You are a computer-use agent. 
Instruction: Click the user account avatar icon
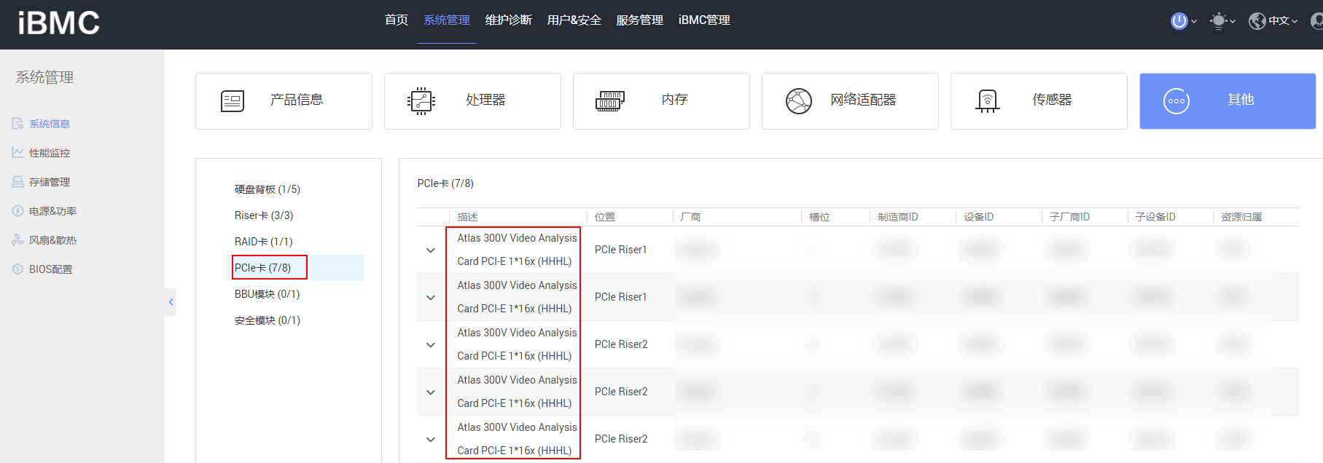pyautogui.click(x=1316, y=21)
